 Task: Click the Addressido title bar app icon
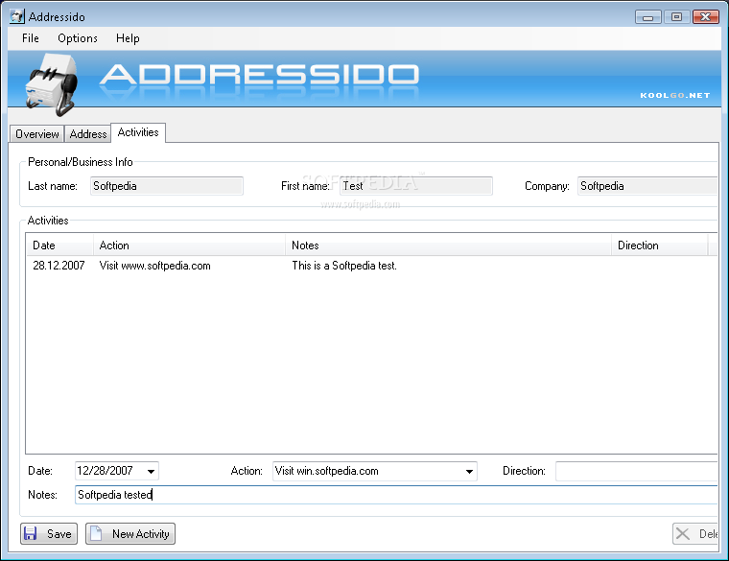pos(16,16)
